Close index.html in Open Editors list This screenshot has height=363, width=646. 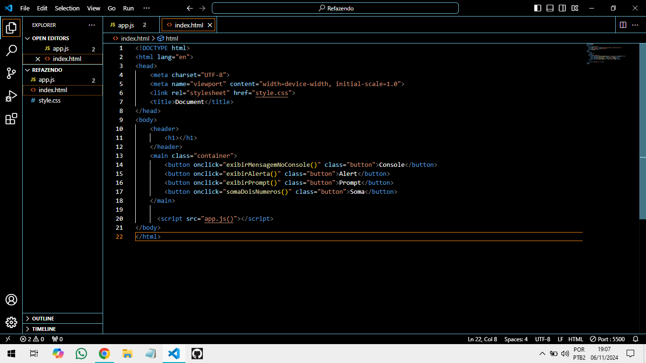click(x=38, y=59)
